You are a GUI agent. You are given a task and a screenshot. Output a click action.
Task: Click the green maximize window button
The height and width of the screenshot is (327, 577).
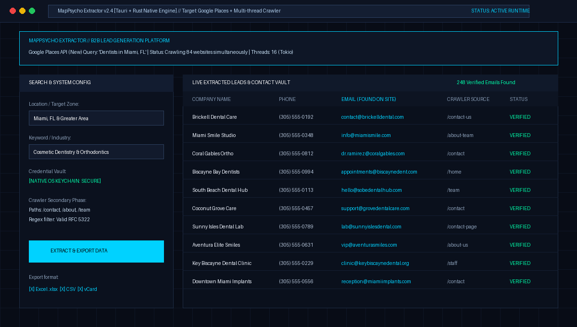coord(32,11)
